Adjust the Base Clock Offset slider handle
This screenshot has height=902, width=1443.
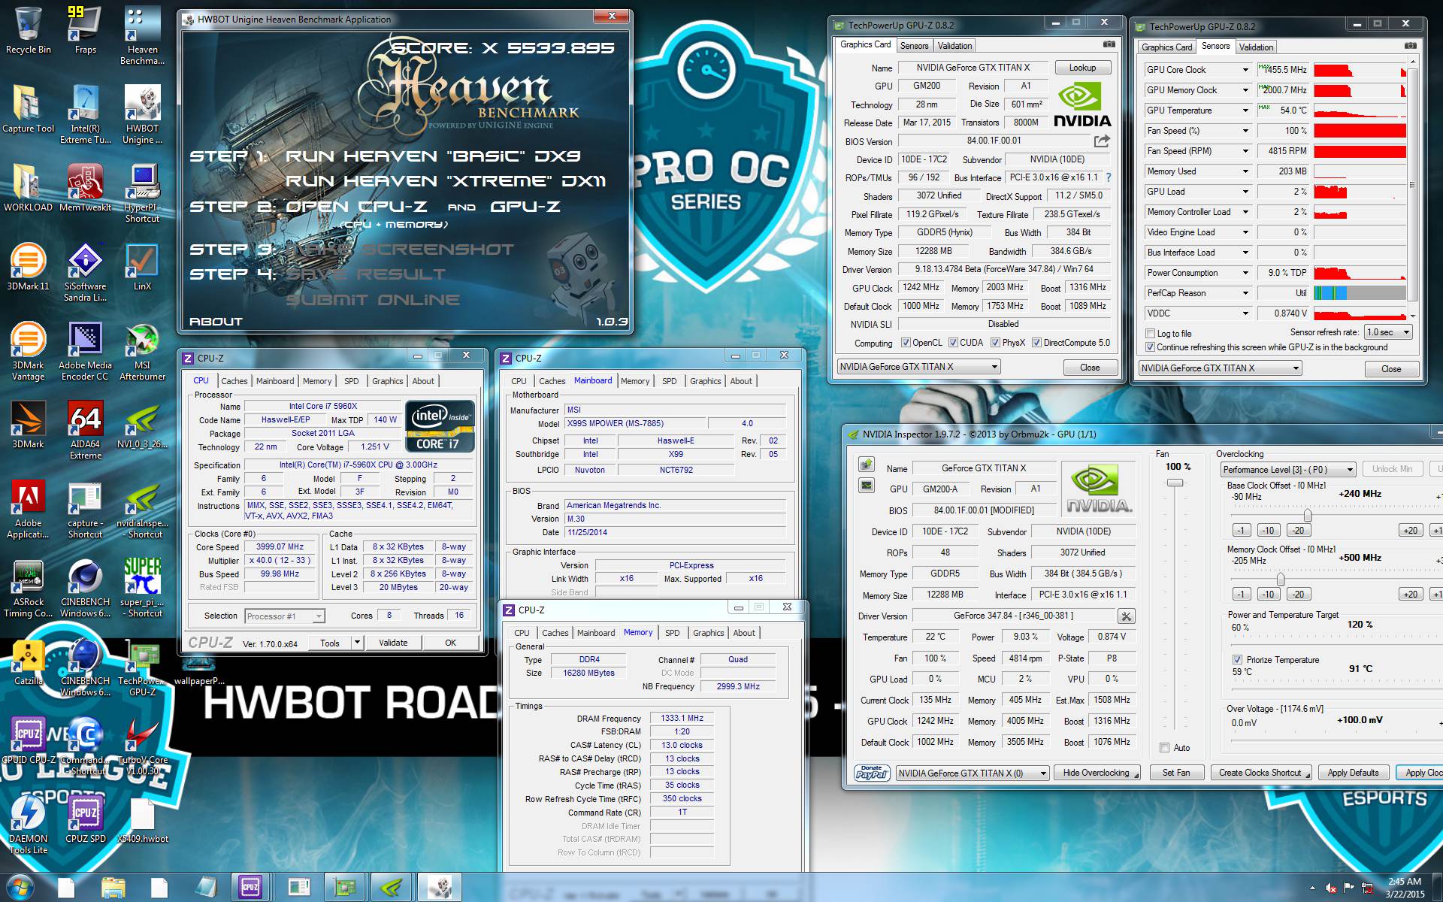[x=1308, y=515]
